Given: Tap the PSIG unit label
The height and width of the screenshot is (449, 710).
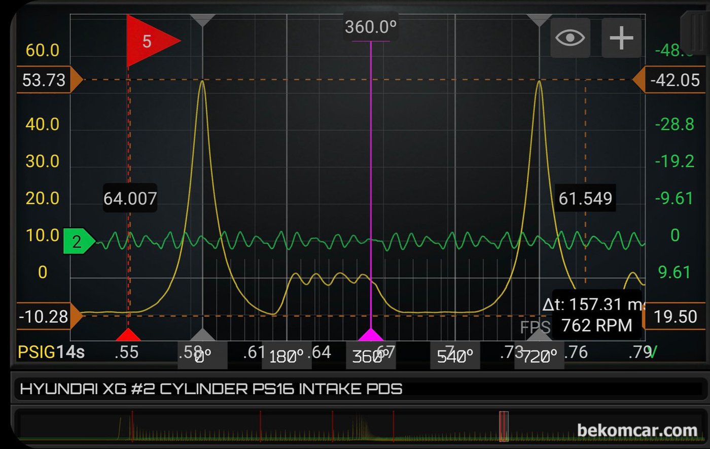Looking at the screenshot, I should tap(37, 352).
